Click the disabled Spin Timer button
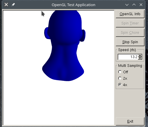Image resolution: width=148 pixels, height=127 pixels. [130, 23]
